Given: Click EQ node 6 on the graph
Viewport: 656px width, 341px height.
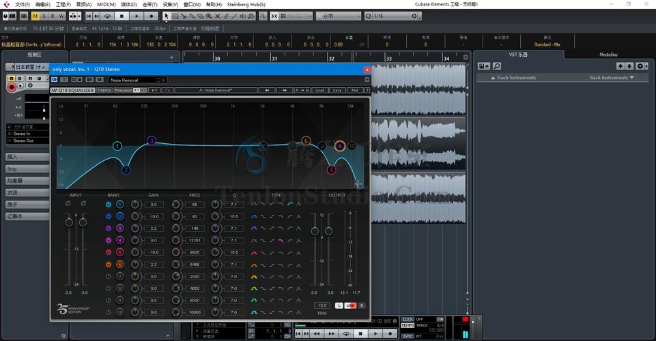Looking at the screenshot, I should 306,140.
